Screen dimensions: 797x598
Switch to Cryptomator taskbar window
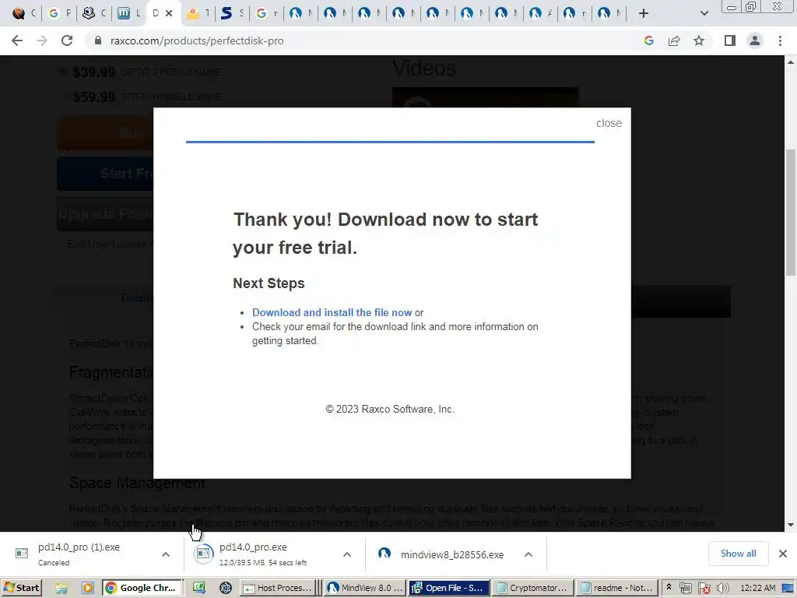[533, 588]
